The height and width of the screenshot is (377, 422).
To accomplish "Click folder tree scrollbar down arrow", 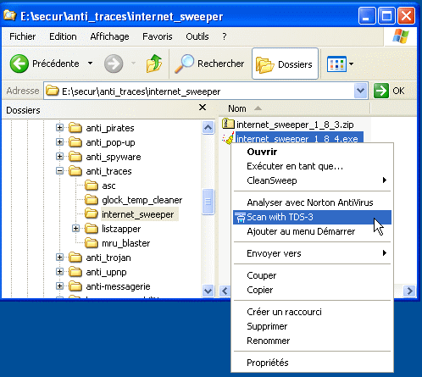I will point(208,291).
